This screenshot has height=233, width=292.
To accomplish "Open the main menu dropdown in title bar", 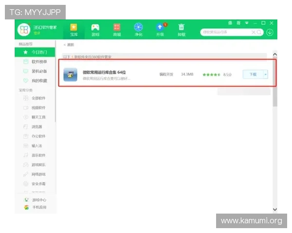I will [x=247, y=23].
